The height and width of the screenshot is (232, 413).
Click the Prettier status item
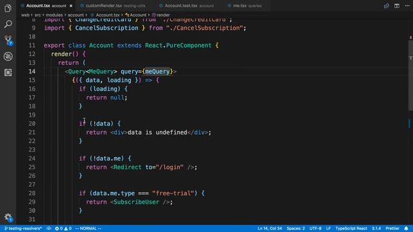pos(392,228)
